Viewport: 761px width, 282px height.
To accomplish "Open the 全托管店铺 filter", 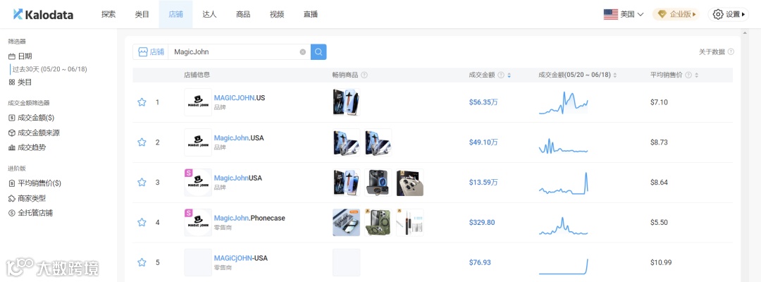I will (30, 213).
